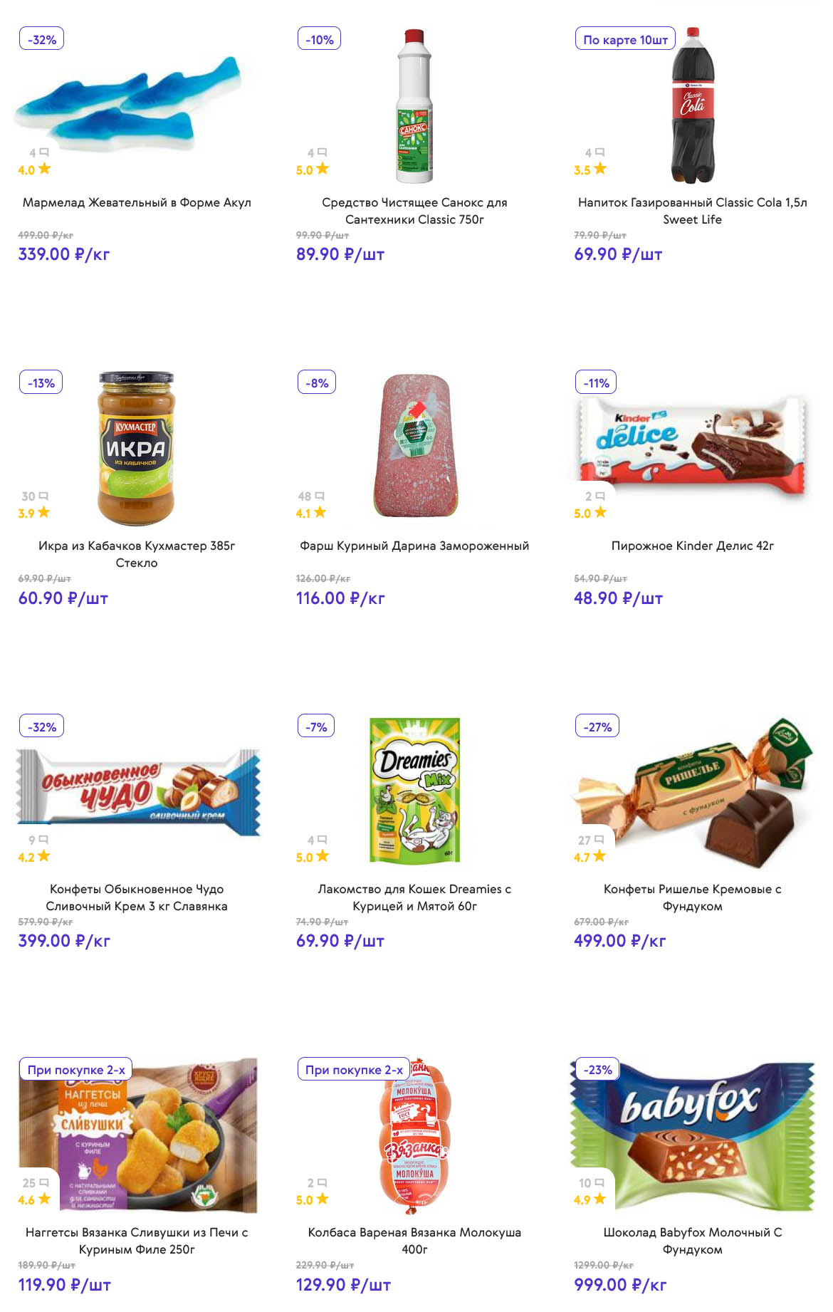Click the -32% badge on shark marmalade
Image resolution: width=833 pixels, height=1312 pixels.
pyautogui.click(x=41, y=39)
